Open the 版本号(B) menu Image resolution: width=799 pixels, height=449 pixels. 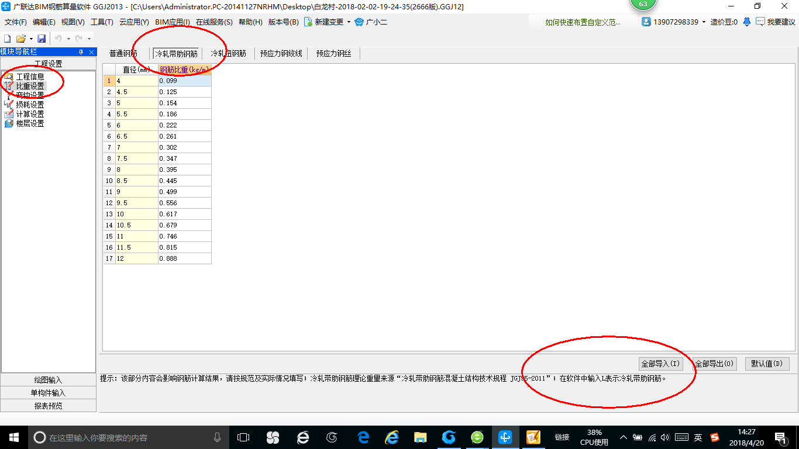[284, 22]
